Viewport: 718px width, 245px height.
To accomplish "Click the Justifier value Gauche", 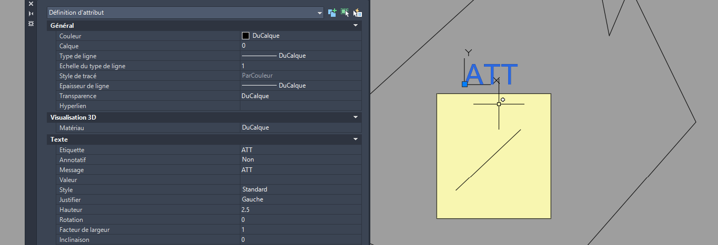I will (x=300, y=199).
